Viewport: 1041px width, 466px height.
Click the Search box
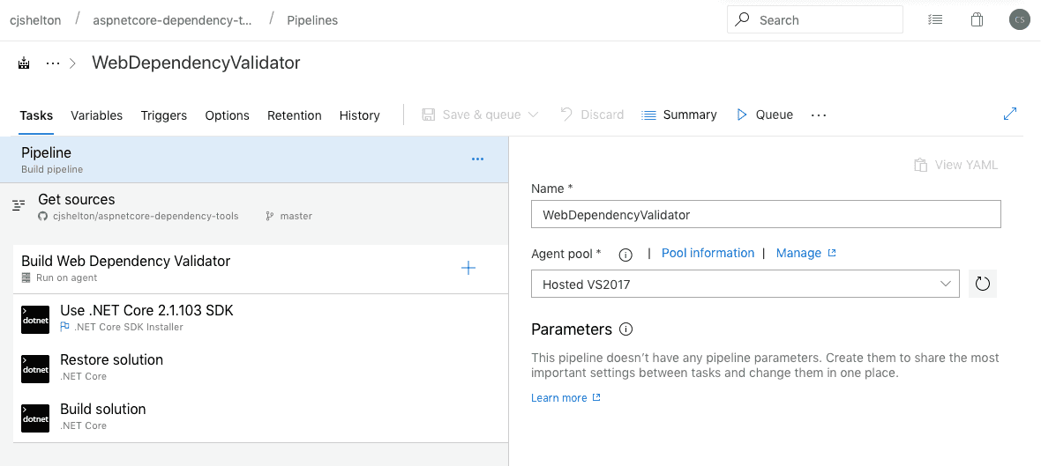[814, 20]
